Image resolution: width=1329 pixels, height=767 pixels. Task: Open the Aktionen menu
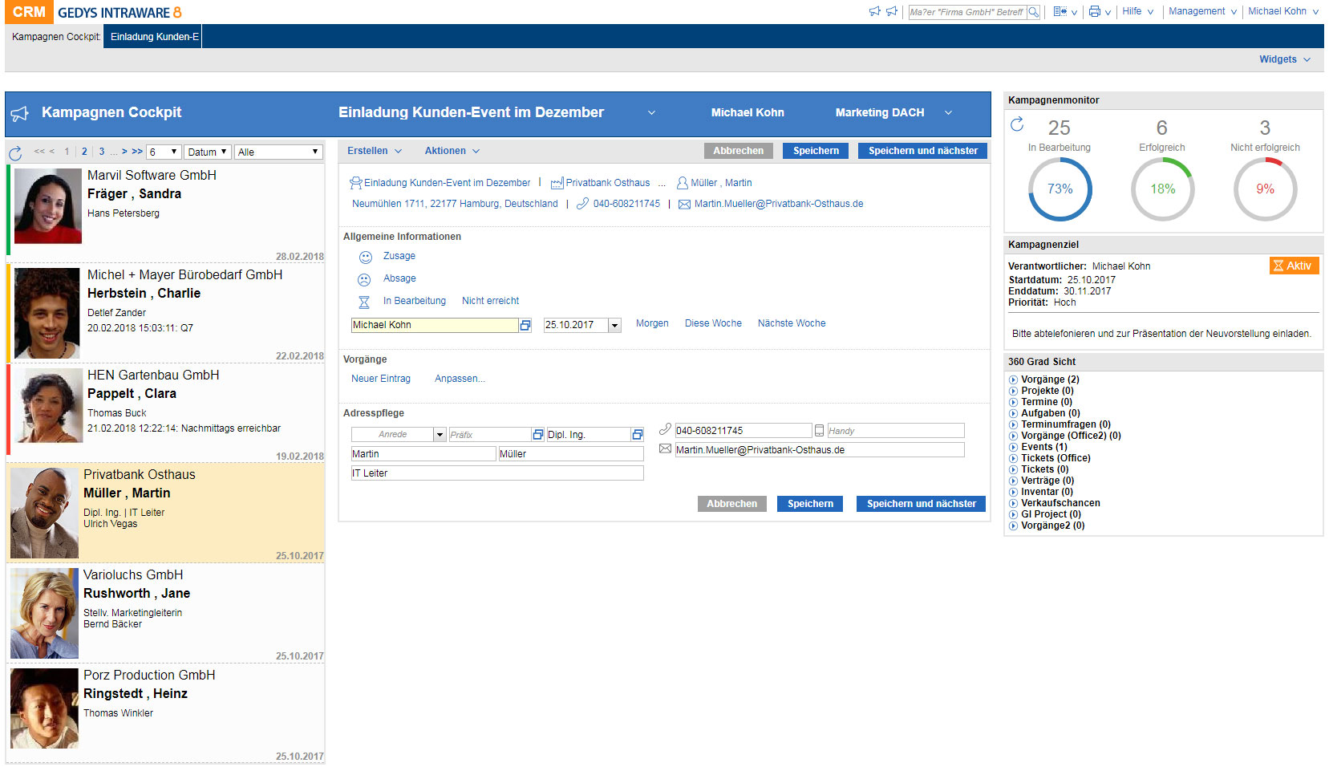click(x=452, y=151)
